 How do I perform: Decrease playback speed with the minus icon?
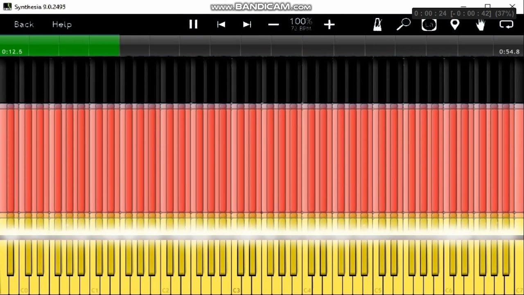[x=273, y=25]
